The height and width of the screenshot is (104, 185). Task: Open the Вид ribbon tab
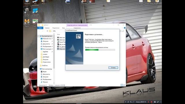(x=64, y=28)
